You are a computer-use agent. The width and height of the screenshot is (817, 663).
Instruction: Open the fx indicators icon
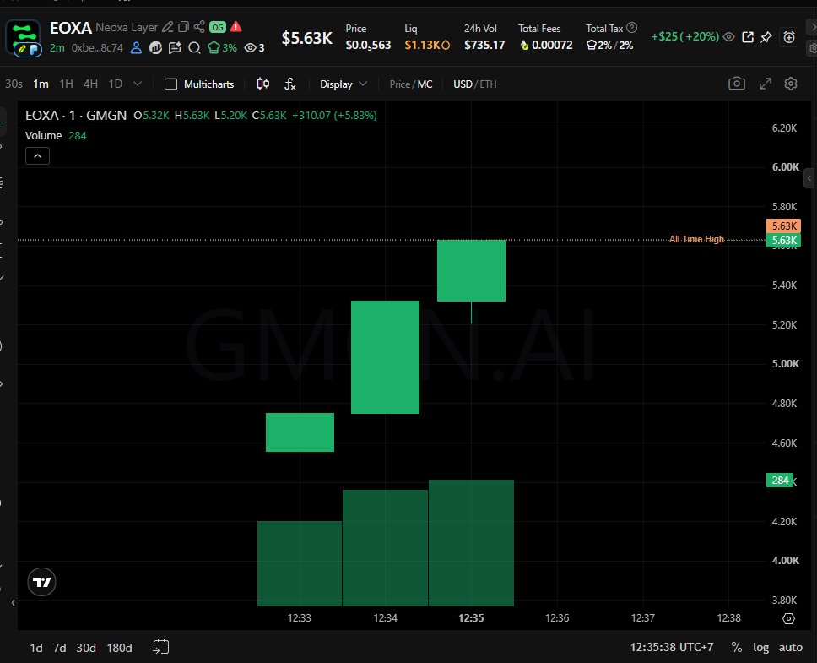[290, 84]
